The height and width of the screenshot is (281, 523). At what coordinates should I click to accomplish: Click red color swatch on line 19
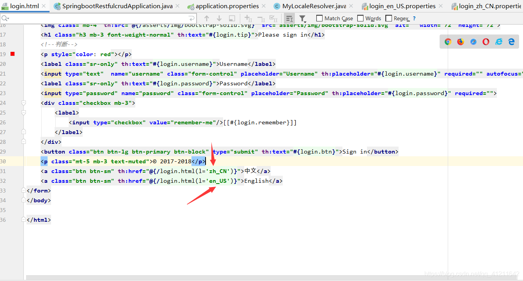pyautogui.click(x=12, y=54)
